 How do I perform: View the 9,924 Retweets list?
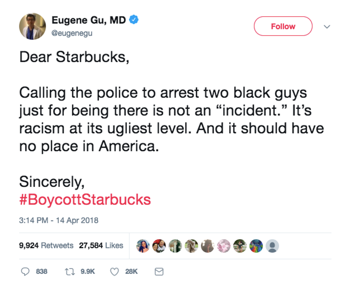(x=46, y=246)
